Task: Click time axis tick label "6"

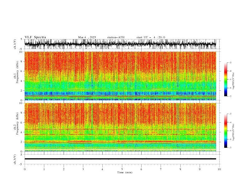Action: click(x=141, y=169)
